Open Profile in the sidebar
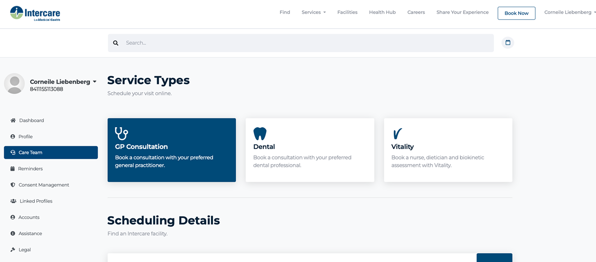The image size is (596, 262). (x=51, y=136)
